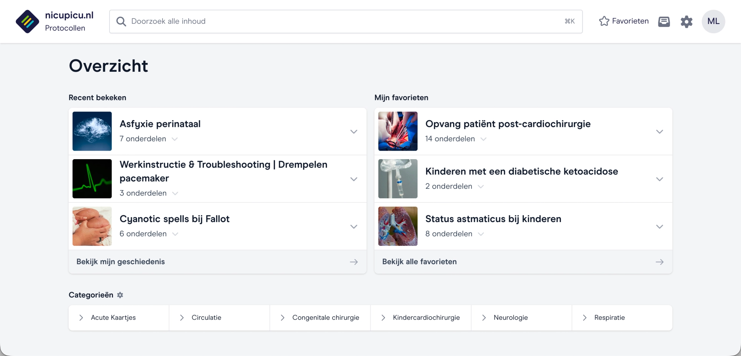Viewport: 741px width, 356px height.
Task: Expand the 6 onderdelen dropdown
Action: click(175, 234)
